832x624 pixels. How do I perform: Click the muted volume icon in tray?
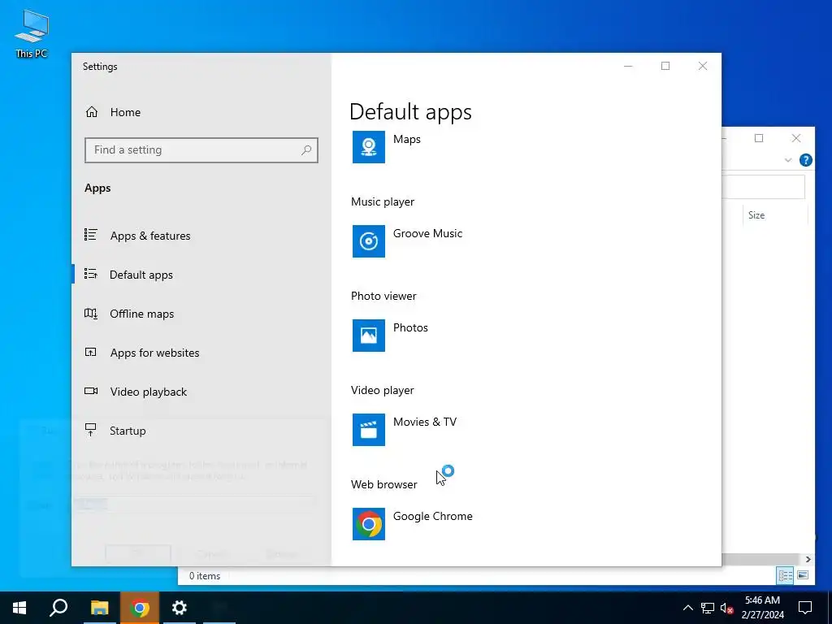727,608
